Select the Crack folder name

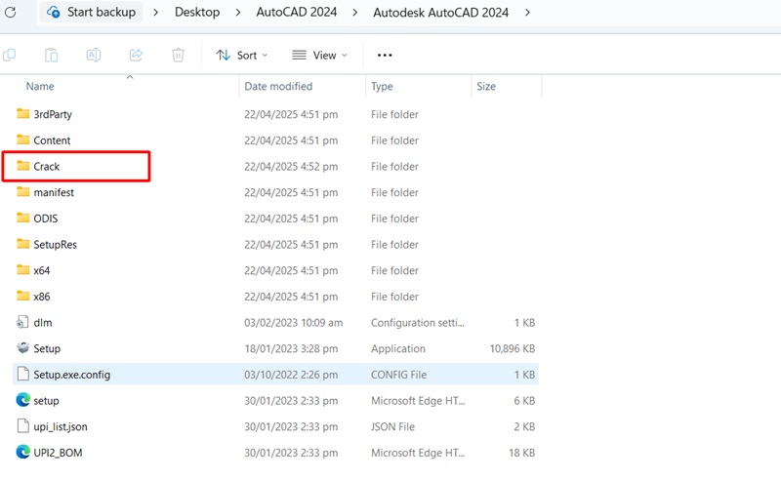46,166
